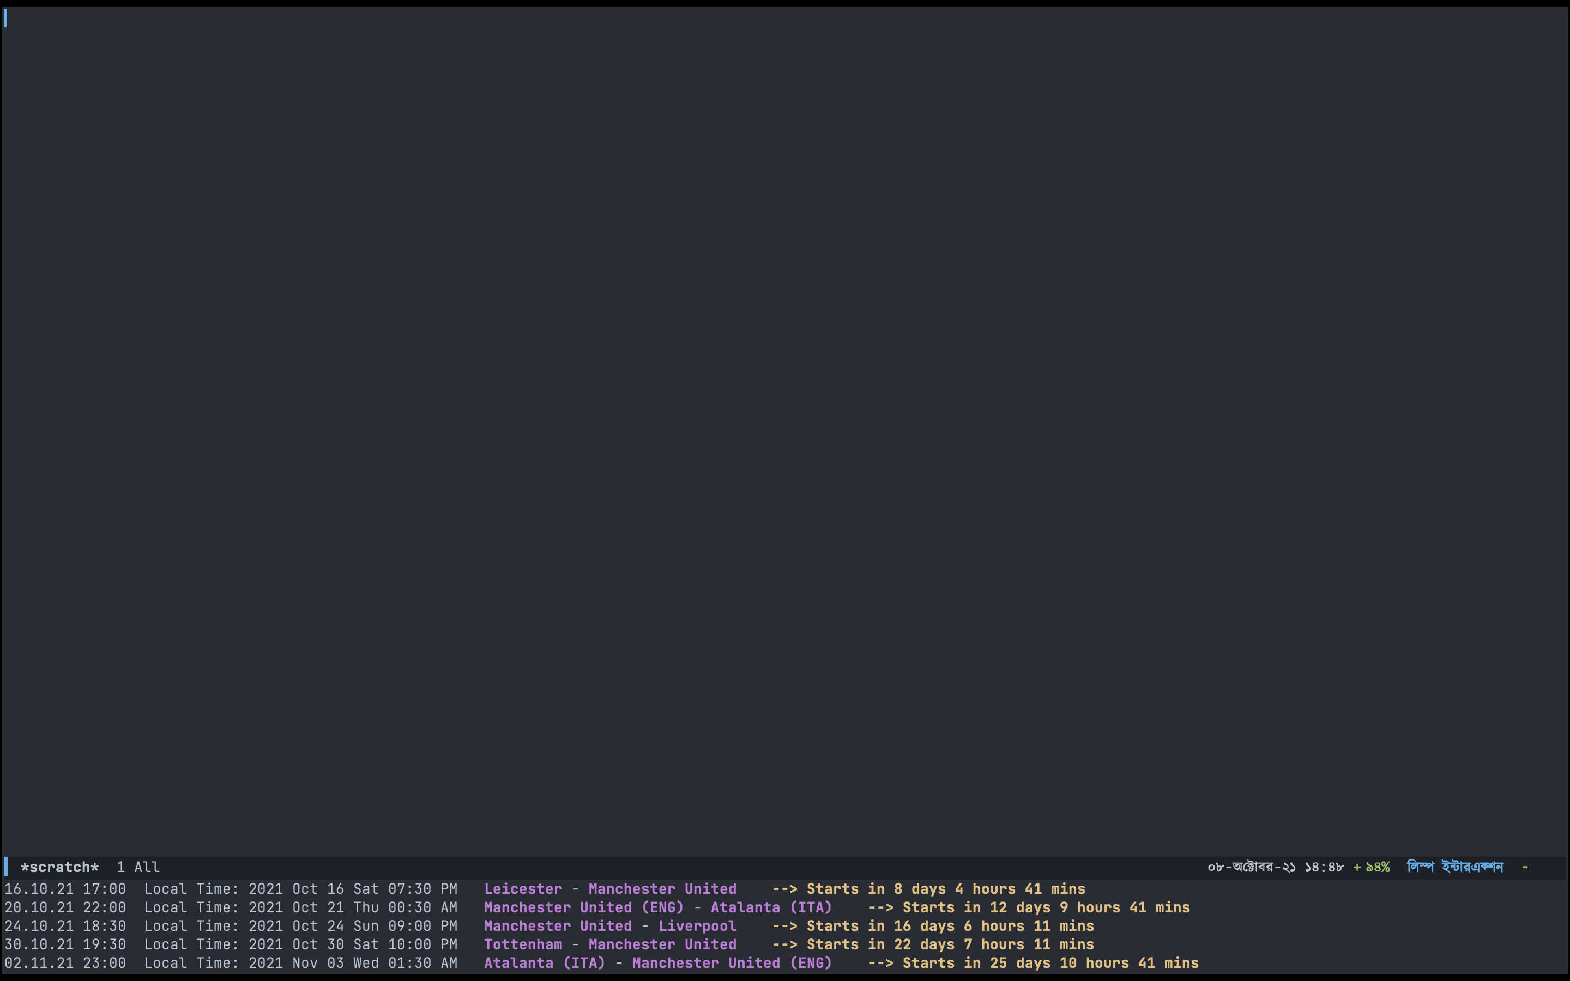
Task: Click the *scratch* buffer name in mode line
Action: click(59, 867)
